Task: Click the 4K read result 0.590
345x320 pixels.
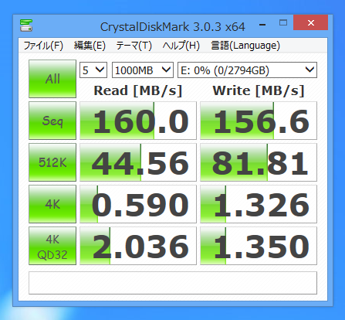Action: (138, 204)
